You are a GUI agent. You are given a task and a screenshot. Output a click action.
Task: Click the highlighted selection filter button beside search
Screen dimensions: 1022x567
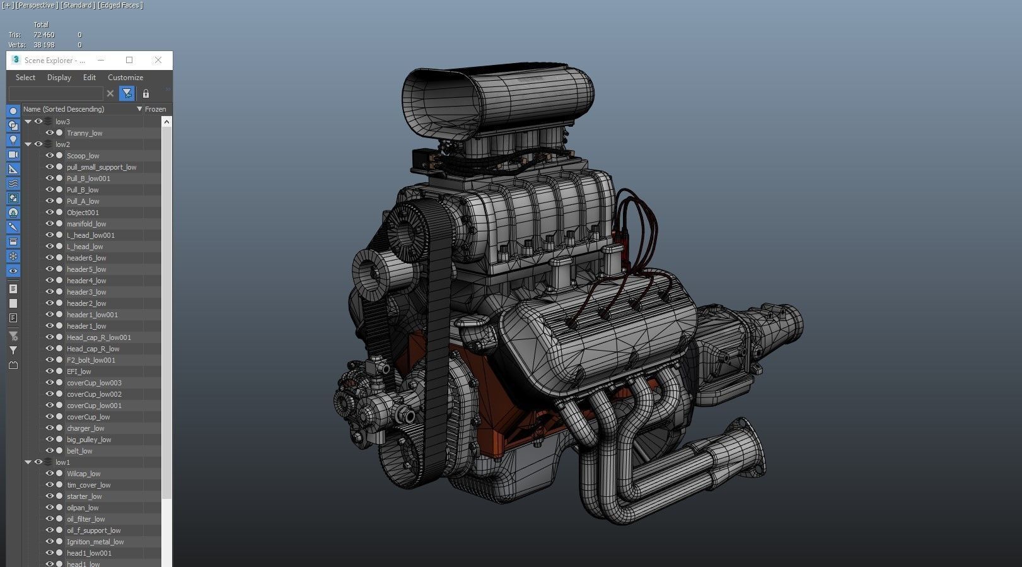click(x=127, y=93)
